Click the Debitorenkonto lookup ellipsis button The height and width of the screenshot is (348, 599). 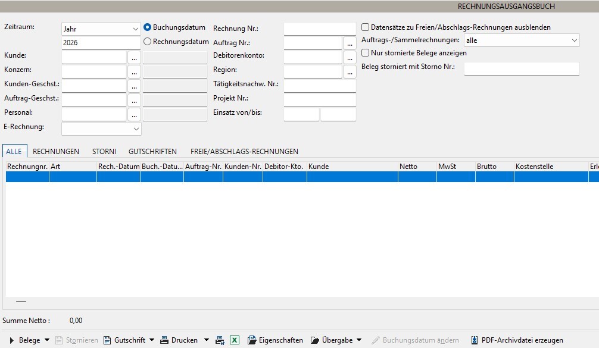(x=350, y=58)
